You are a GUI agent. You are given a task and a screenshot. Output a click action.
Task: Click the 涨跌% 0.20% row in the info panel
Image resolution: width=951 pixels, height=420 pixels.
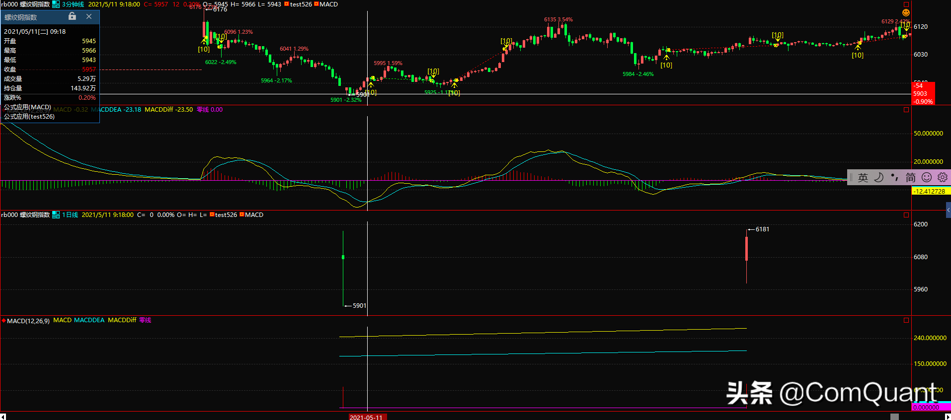(x=50, y=98)
